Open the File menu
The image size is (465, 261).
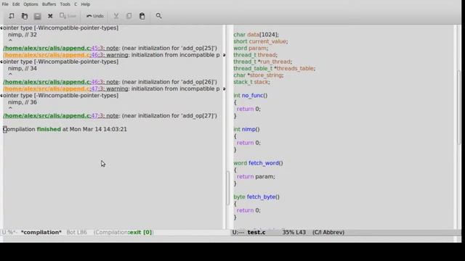point(5,4)
